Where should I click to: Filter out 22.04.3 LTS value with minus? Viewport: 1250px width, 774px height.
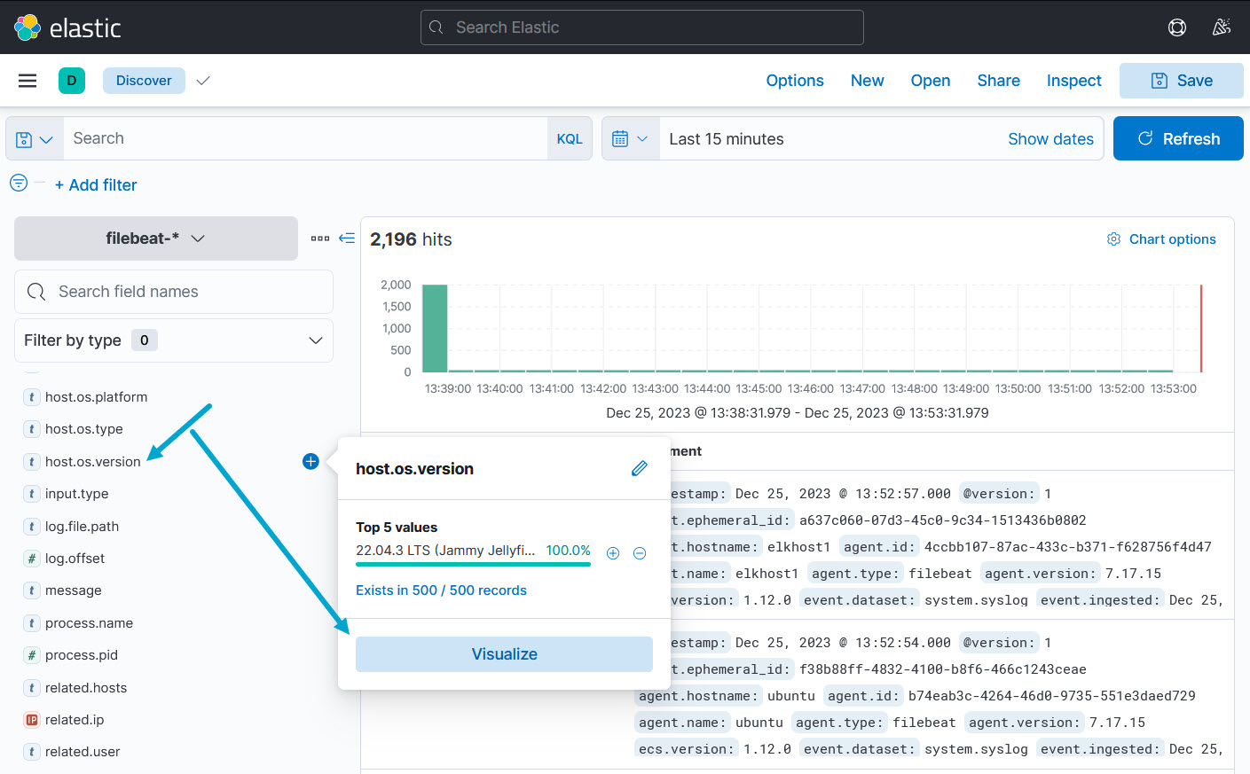click(640, 553)
